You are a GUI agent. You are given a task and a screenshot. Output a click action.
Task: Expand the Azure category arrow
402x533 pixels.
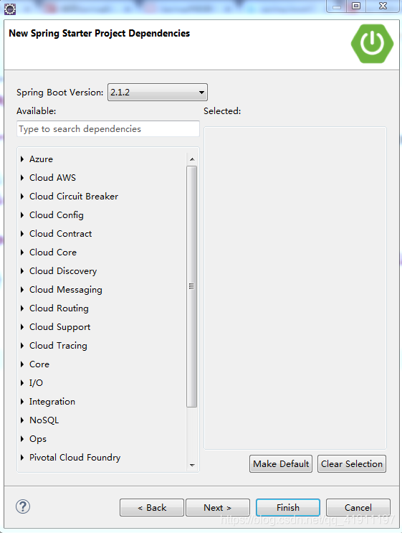coord(22,159)
